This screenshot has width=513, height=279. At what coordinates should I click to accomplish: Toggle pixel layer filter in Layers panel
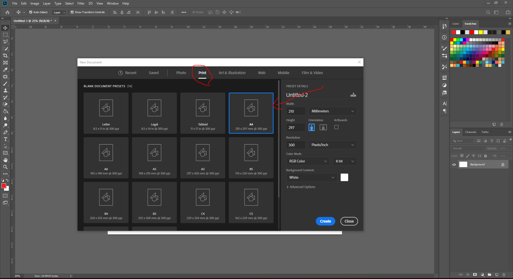479,141
